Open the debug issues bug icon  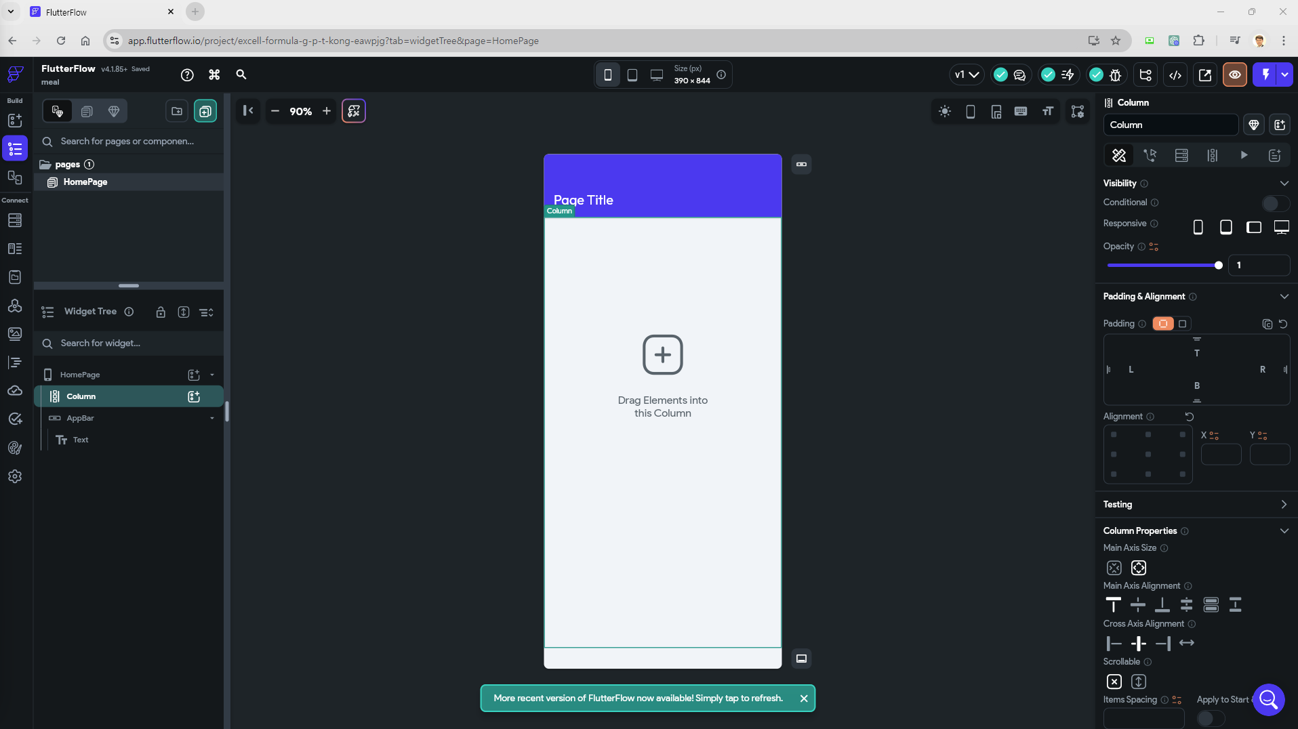[x=1116, y=75]
